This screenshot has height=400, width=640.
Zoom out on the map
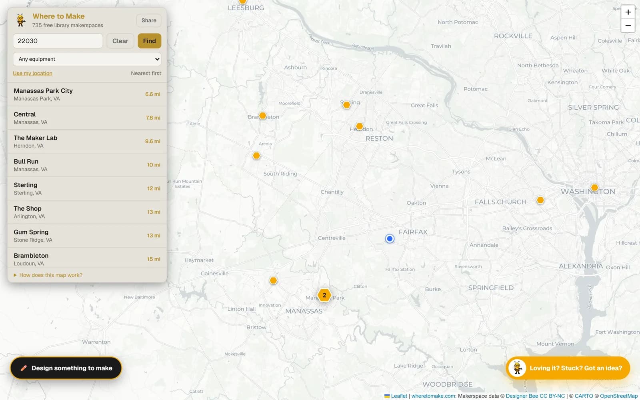click(x=628, y=26)
